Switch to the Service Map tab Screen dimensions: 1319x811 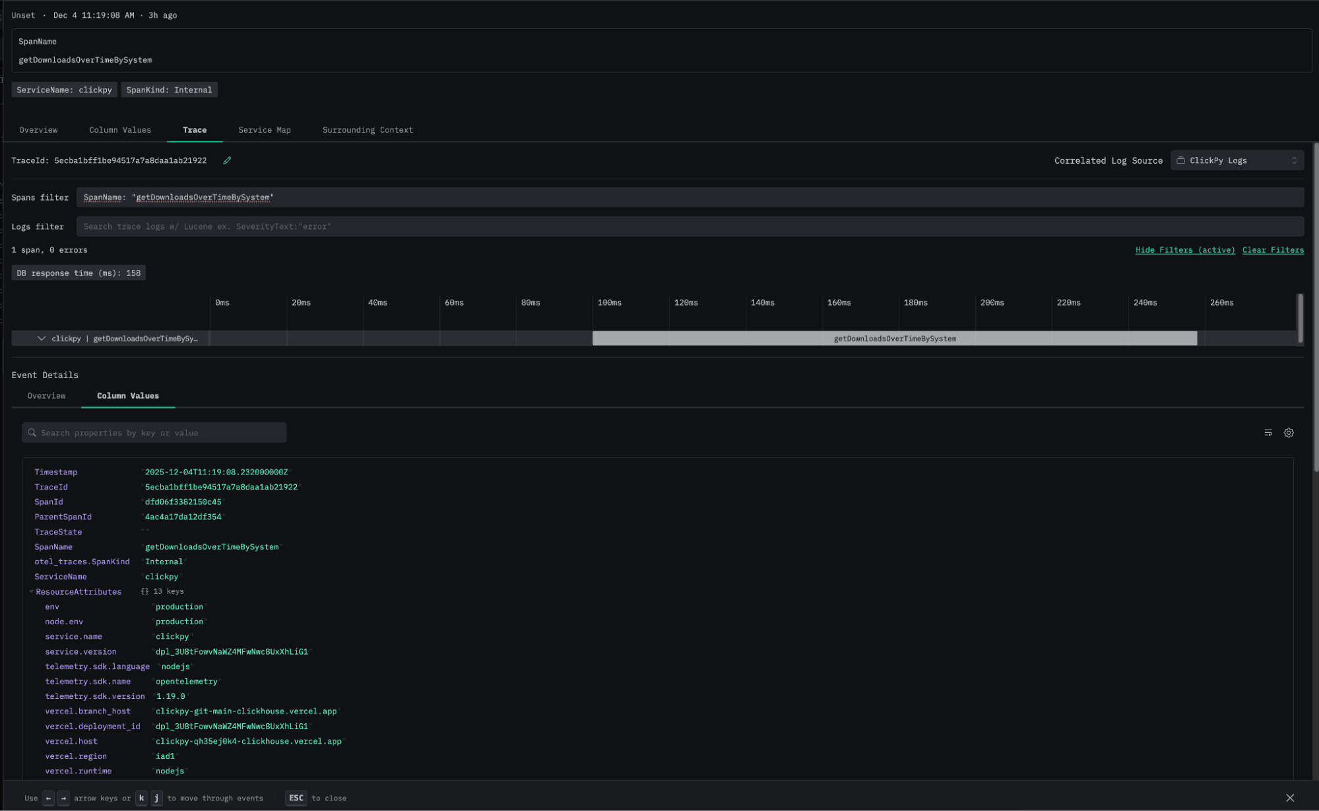(264, 130)
